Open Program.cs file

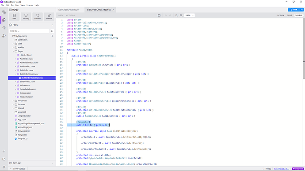coord(23,139)
